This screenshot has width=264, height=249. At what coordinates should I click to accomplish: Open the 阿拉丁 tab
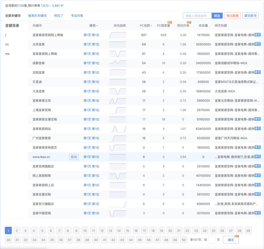(x=59, y=16)
